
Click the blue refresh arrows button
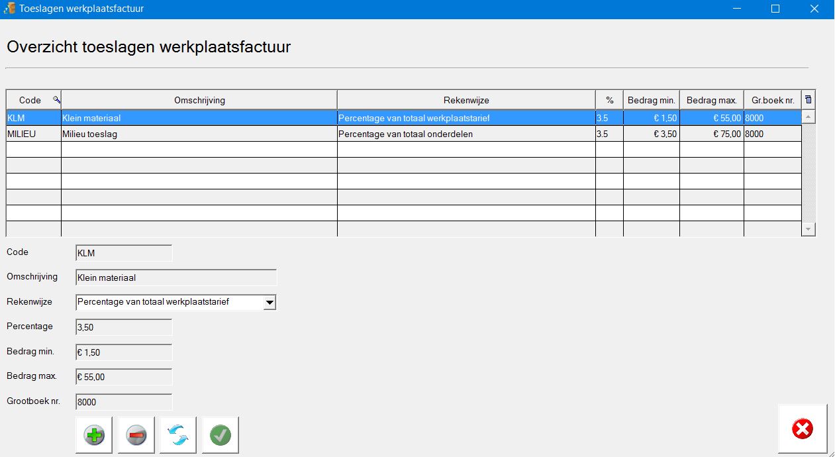click(x=177, y=435)
